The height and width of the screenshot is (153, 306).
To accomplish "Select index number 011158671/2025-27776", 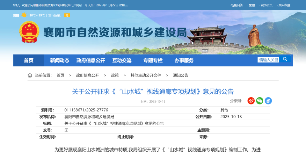I will pyautogui.click(x=86, y=110).
